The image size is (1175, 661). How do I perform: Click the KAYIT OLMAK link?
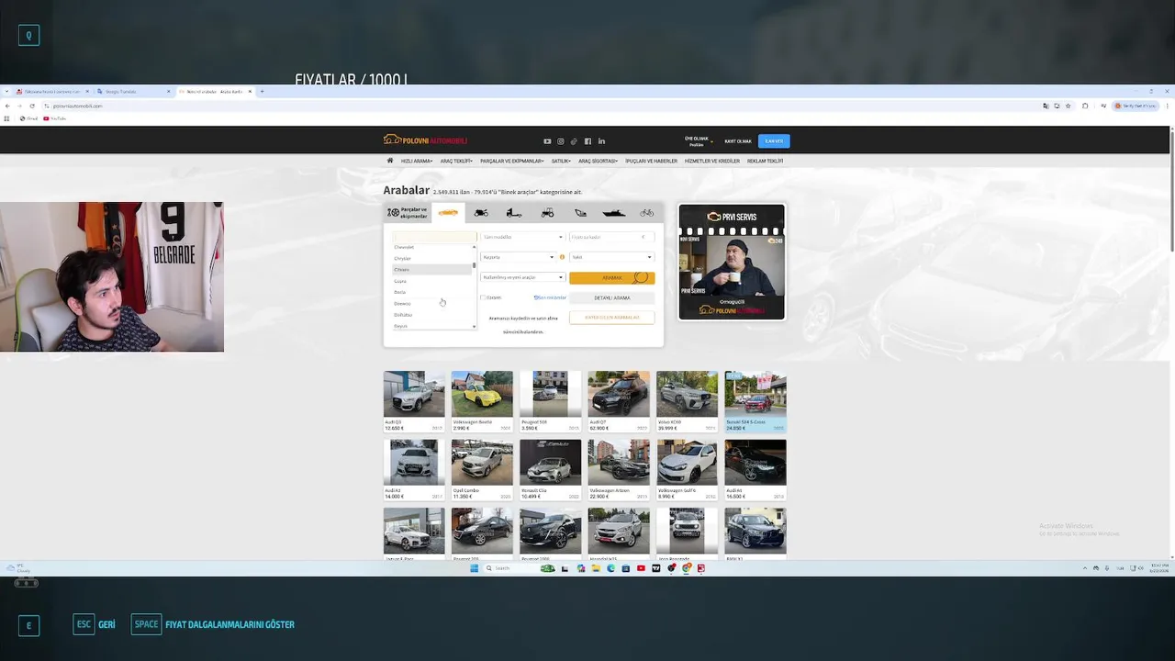tap(738, 141)
